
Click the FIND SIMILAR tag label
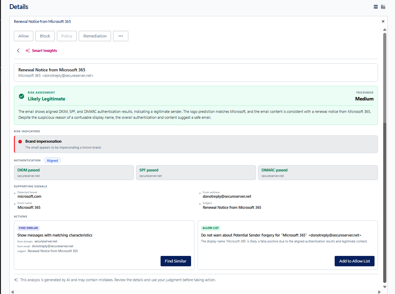click(x=28, y=228)
